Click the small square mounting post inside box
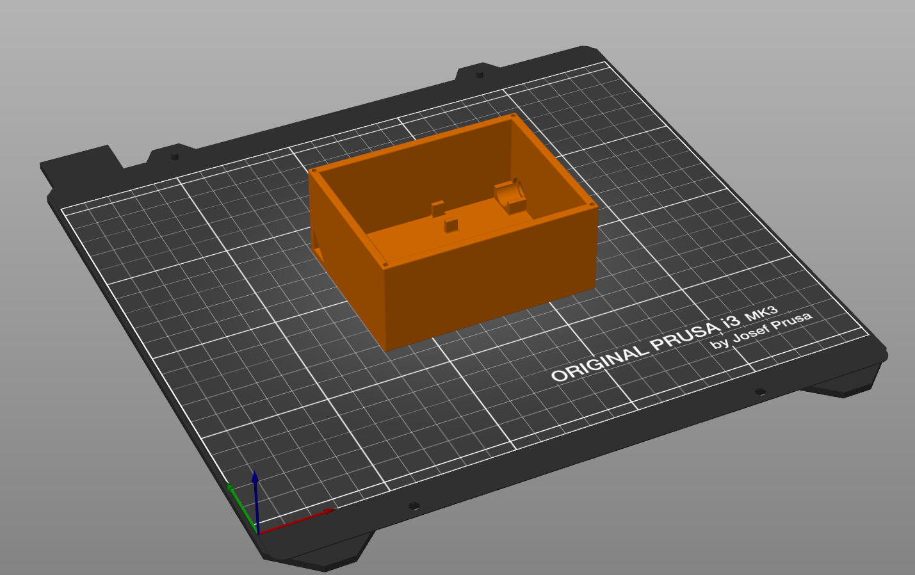Viewport: 915px width, 575px height. 452,224
